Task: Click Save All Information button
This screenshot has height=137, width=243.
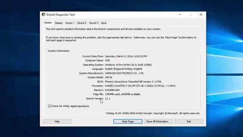Action: 158,121
